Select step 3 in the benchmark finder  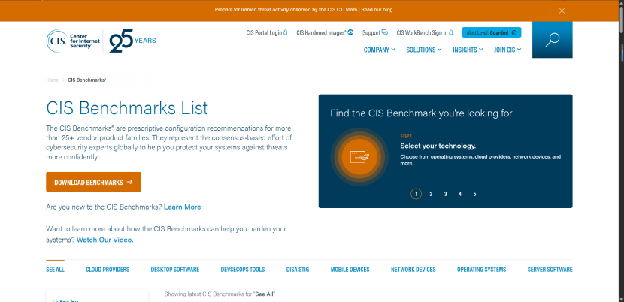[445, 194]
